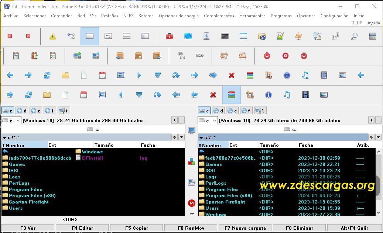Viewport: 383px width, 233px height.
Task: Click the F7 Nueva carpeta button
Action: (x=245, y=228)
